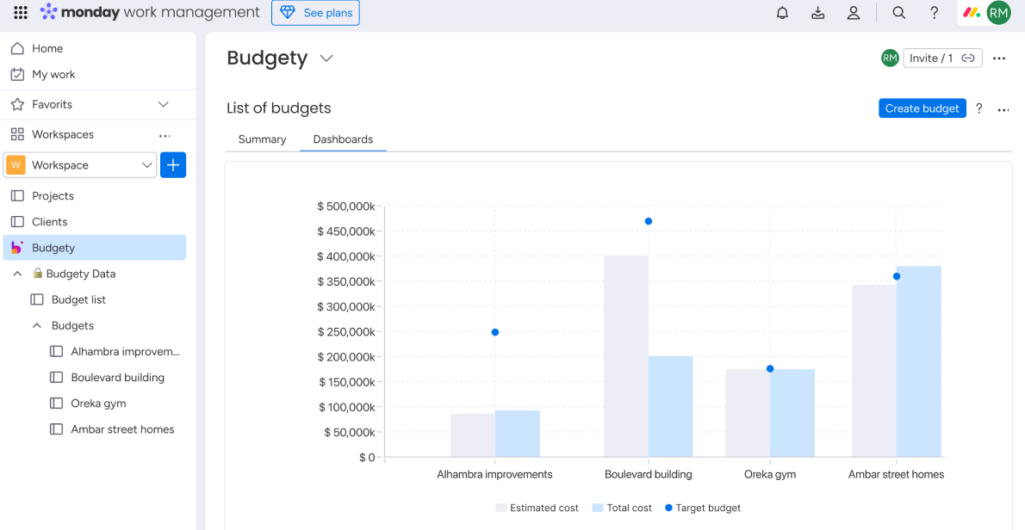Open the See plans page
The image size is (1025, 530).
tap(315, 12)
